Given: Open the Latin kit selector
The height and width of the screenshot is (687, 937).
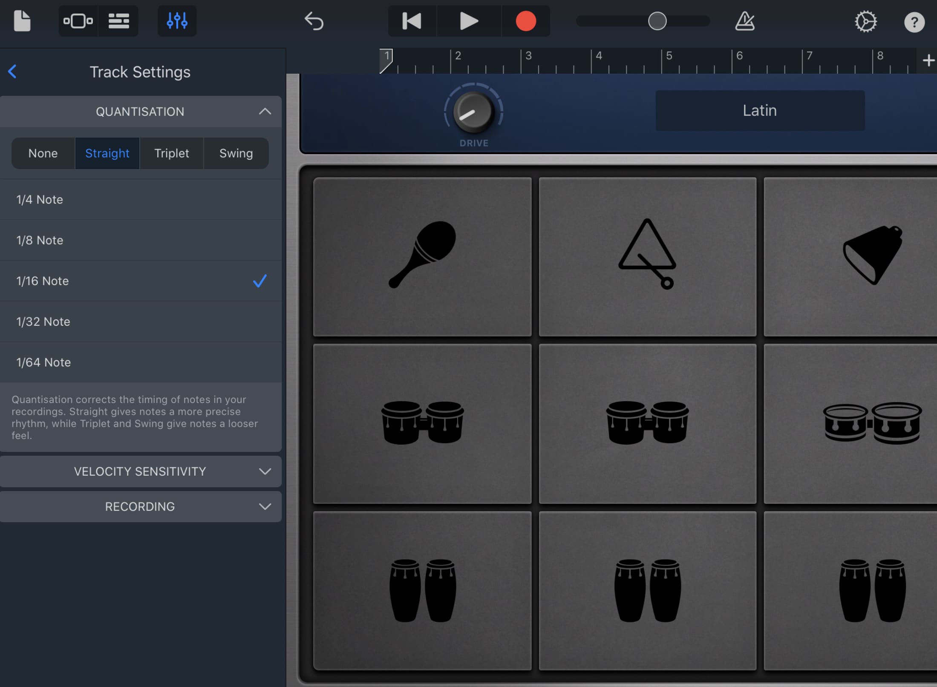Looking at the screenshot, I should pyautogui.click(x=760, y=110).
